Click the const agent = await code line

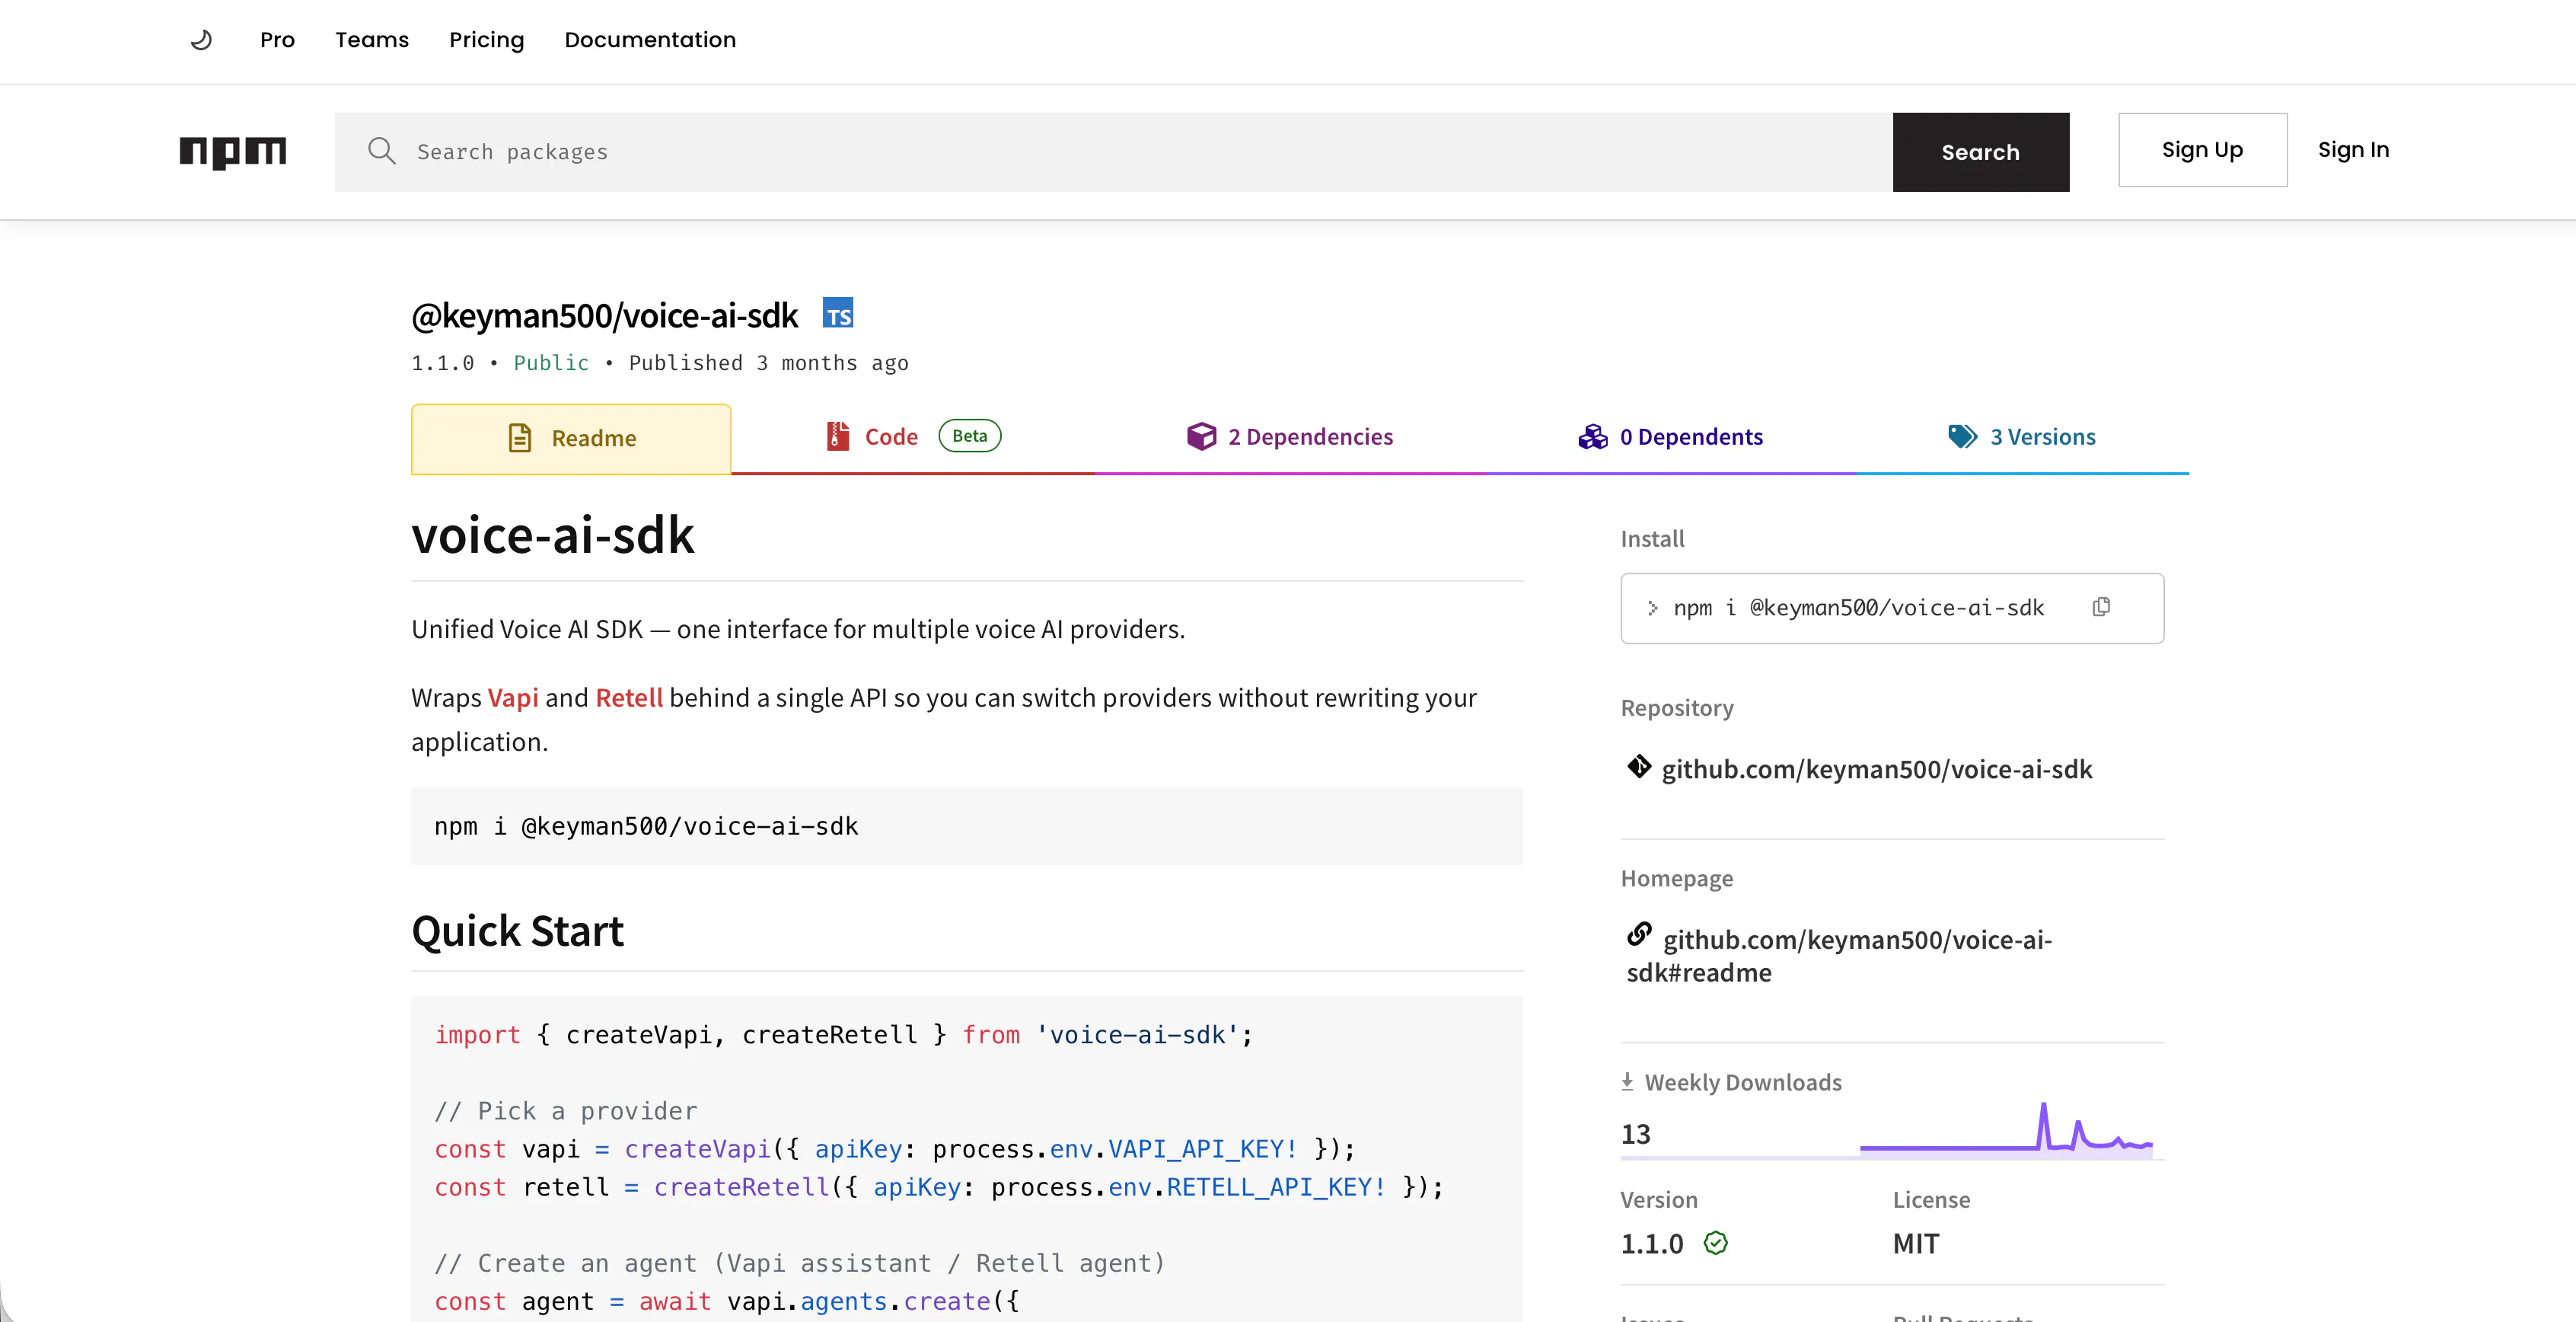pos(727,1301)
